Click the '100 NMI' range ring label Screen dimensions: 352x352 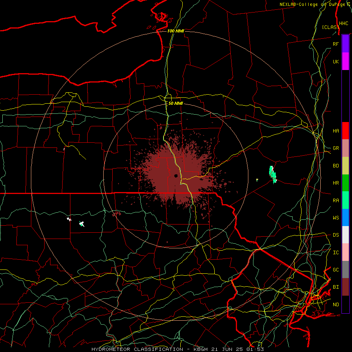click(x=176, y=31)
